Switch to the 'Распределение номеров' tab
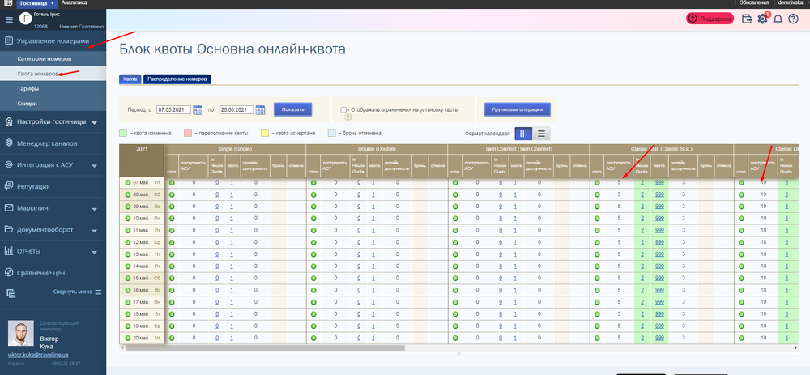The height and width of the screenshot is (375, 810). click(177, 79)
